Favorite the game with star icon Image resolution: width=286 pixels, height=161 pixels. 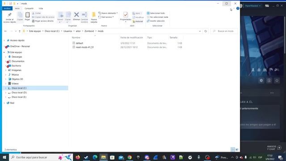coord(277,80)
